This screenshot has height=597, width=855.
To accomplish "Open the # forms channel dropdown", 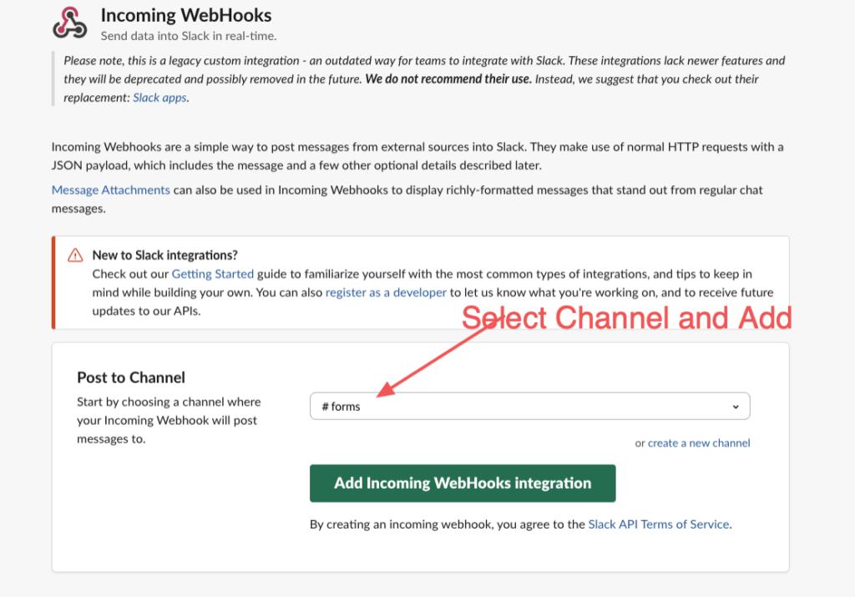I will [530, 406].
